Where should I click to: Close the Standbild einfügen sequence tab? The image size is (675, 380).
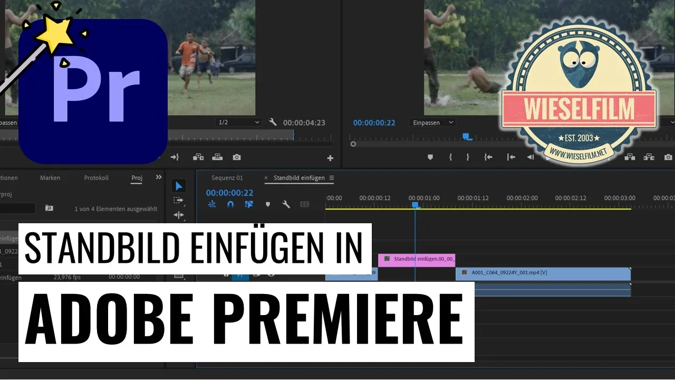266,178
